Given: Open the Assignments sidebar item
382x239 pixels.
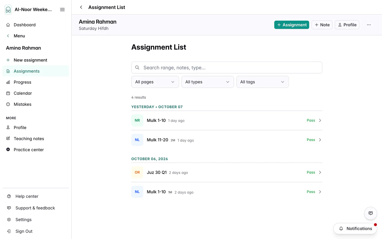Looking at the screenshot, I should pyautogui.click(x=36, y=71).
